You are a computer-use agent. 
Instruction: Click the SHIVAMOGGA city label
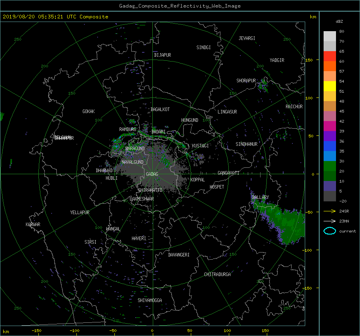coord(150,300)
